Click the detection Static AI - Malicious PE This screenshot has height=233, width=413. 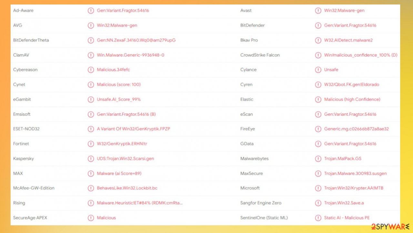click(347, 218)
